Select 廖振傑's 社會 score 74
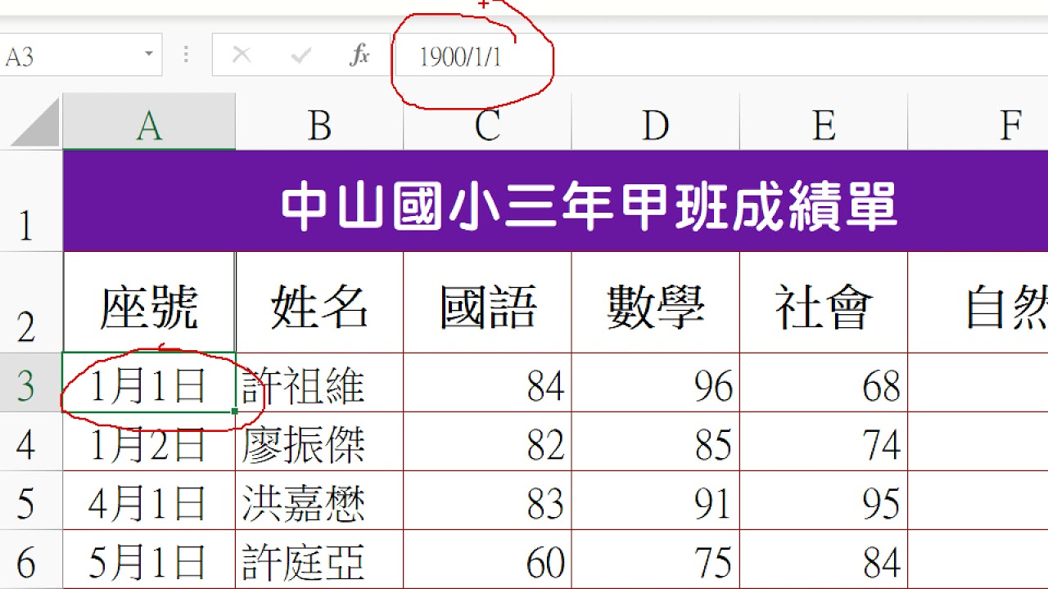Screen dimensions: 1048x589 (x=824, y=441)
